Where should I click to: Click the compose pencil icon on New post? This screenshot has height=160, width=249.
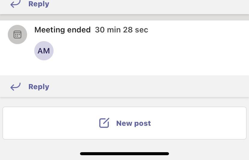pos(104,123)
